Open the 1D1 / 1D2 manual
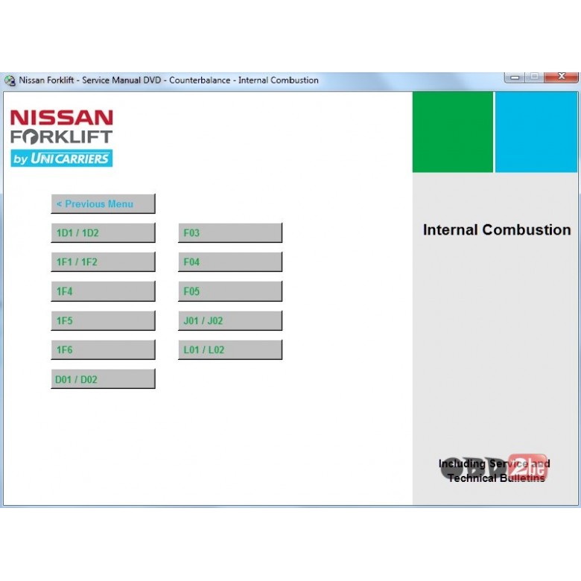Screen dimensions: 581x581 coord(103,232)
